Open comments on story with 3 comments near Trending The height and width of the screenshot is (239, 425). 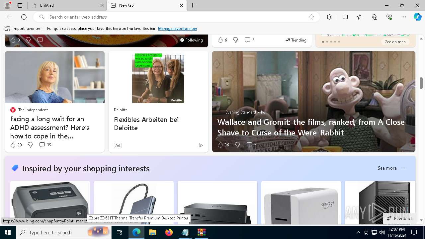click(249, 40)
